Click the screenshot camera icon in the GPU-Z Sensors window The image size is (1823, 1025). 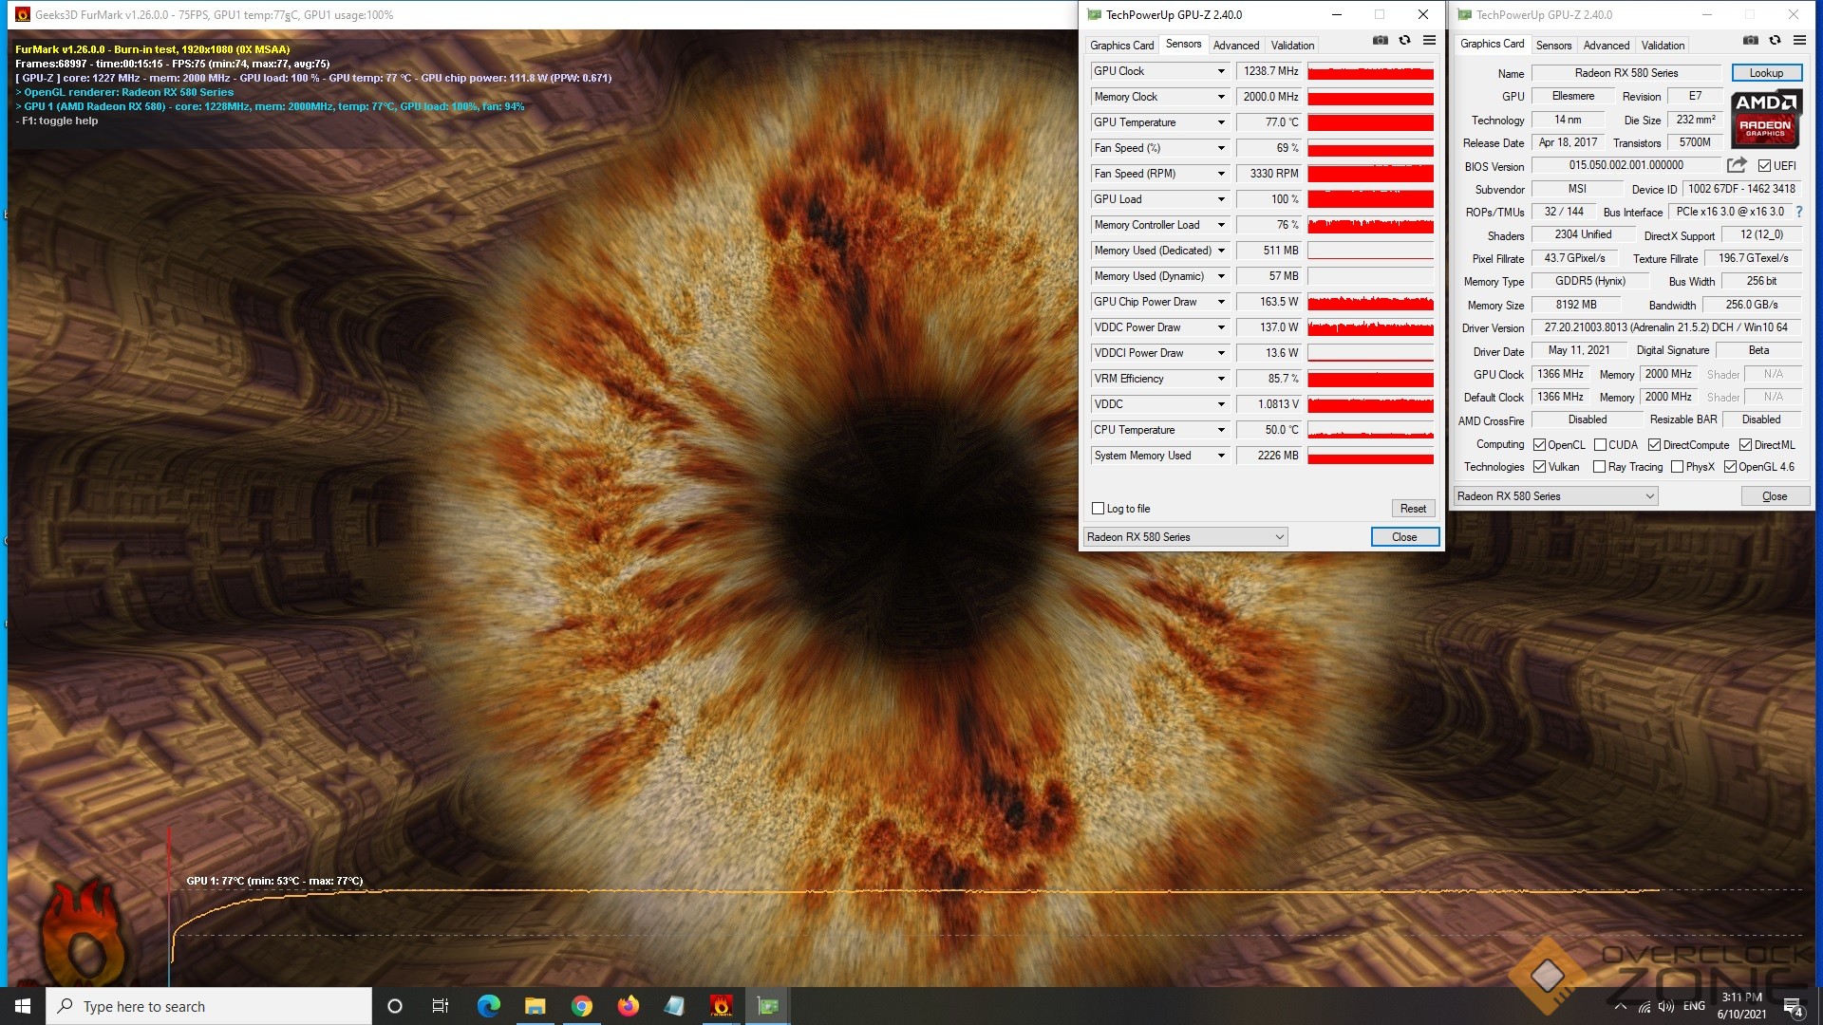pos(1381,40)
